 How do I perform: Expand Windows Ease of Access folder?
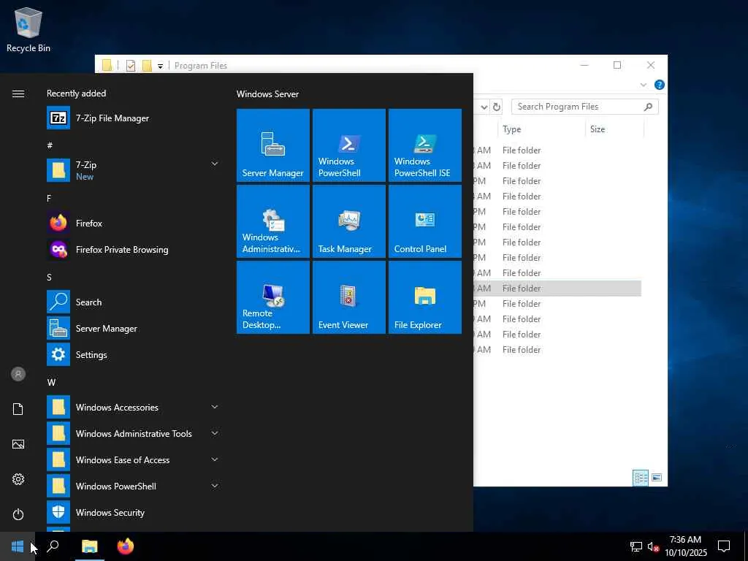(x=133, y=459)
